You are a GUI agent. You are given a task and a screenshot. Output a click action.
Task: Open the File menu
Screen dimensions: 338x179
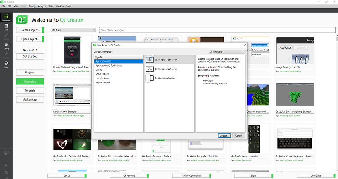click(x=3, y=6)
